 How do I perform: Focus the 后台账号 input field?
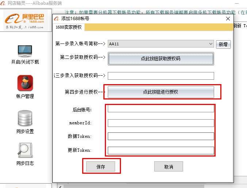(161, 109)
